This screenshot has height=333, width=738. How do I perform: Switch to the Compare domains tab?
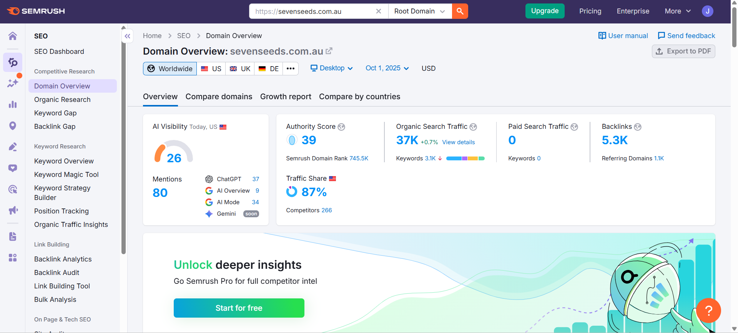[219, 97]
